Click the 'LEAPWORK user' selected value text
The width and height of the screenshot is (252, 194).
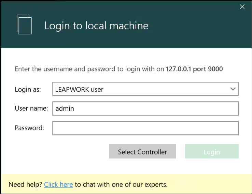pos(79,90)
